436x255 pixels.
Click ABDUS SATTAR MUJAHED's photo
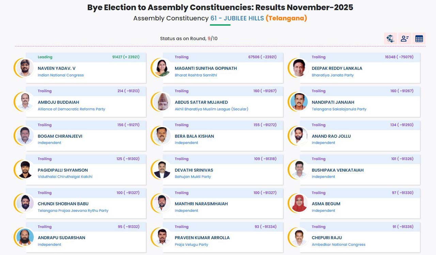tap(161, 102)
